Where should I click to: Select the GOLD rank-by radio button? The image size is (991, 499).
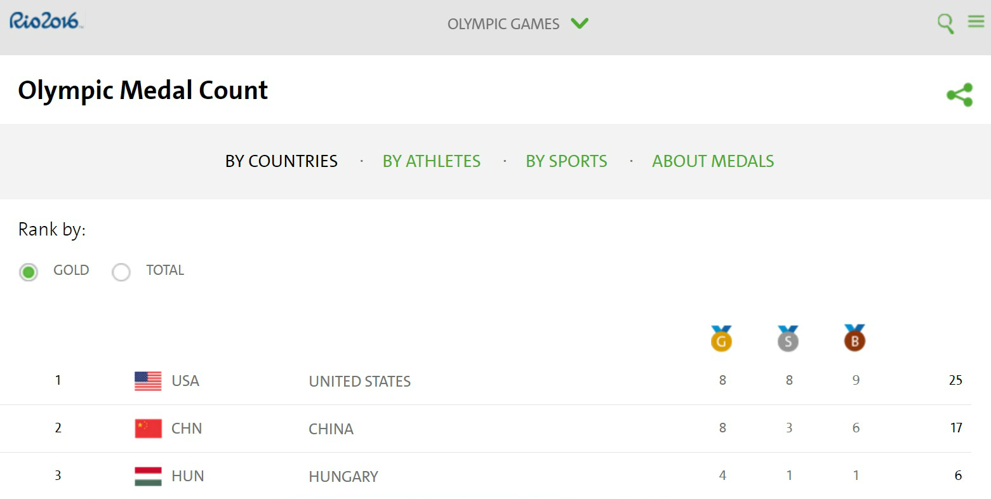[x=29, y=272]
